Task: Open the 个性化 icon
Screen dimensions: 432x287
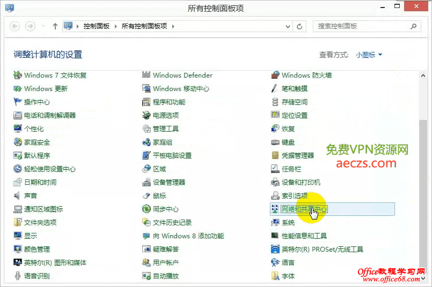Action: tap(18, 129)
